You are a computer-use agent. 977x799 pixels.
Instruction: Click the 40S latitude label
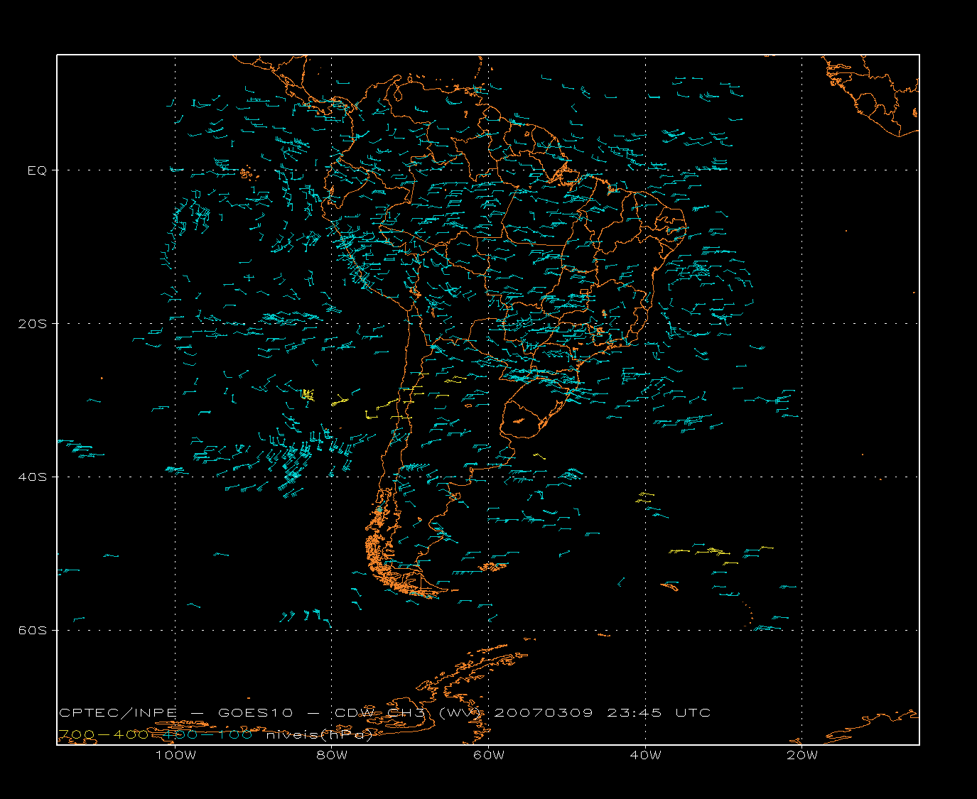click(33, 477)
